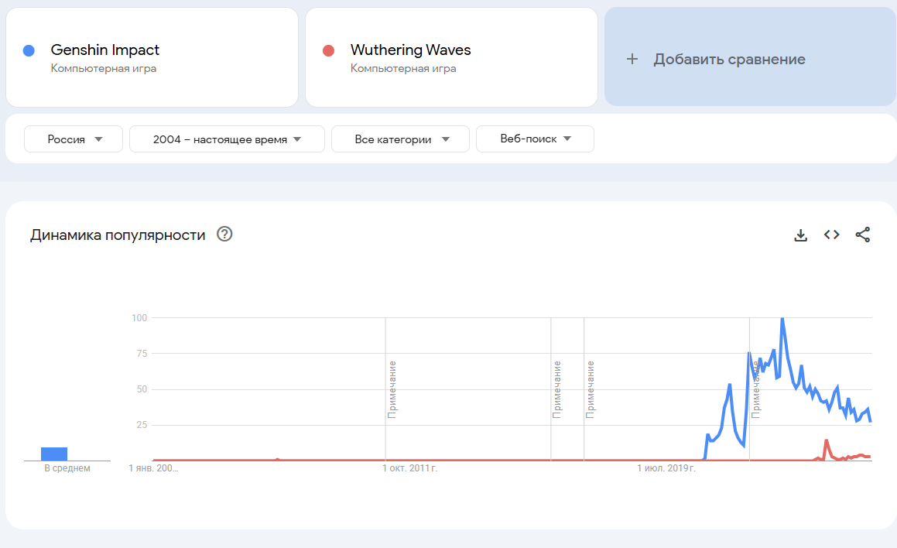Screen dimensions: 897x548
Task: Edit the Genshin Impact search term
Action: 105,50
